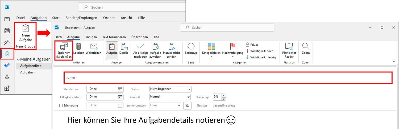Open Nachverfolgung flag dropdown

click(x=233, y=50)
